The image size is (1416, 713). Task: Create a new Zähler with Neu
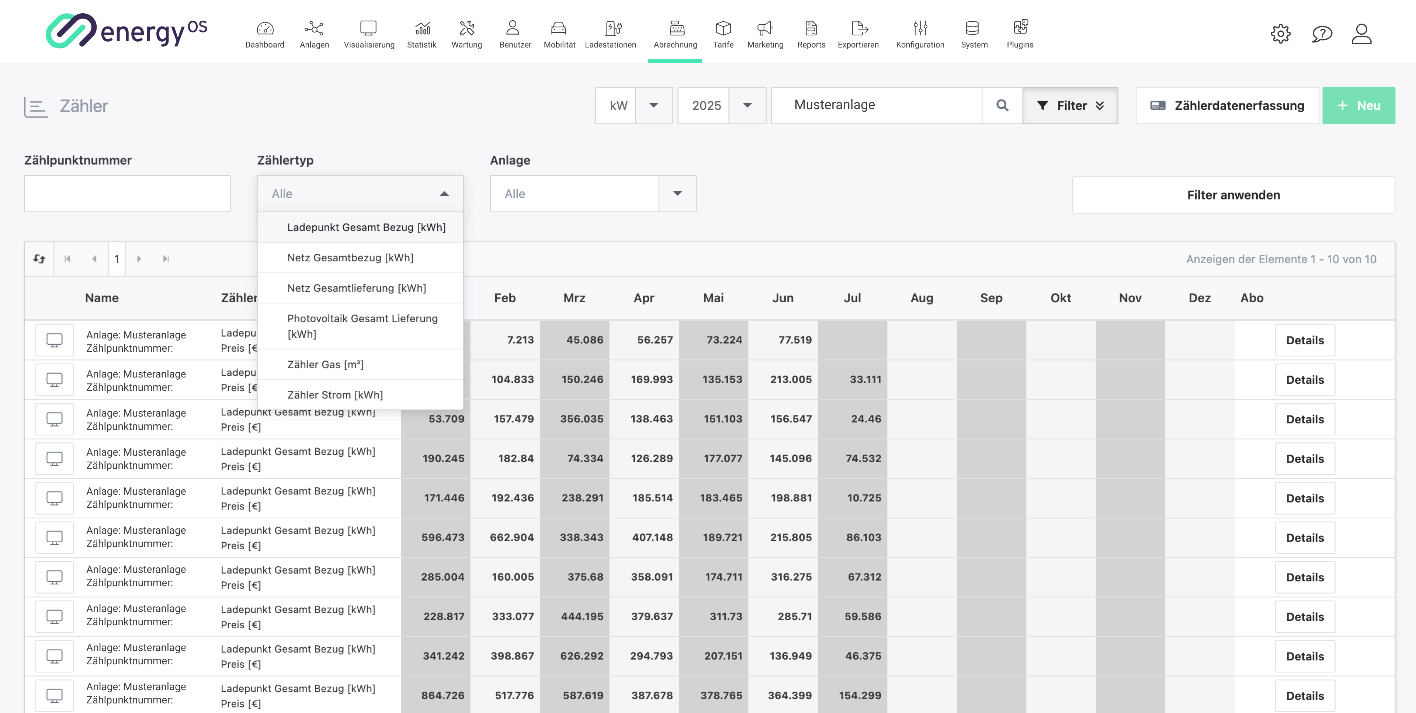pyautogui.click(x=1358, y=105)
